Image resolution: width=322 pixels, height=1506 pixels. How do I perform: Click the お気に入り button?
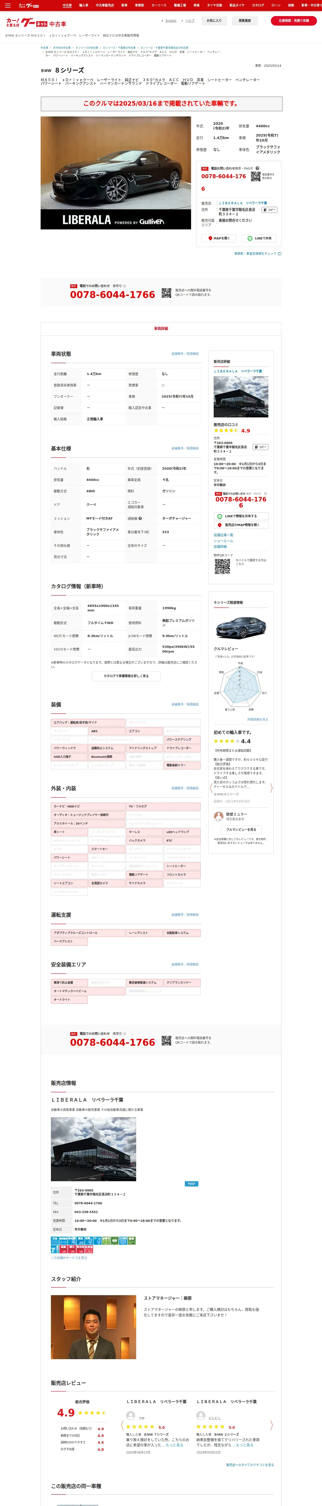(x=214, y=21)
